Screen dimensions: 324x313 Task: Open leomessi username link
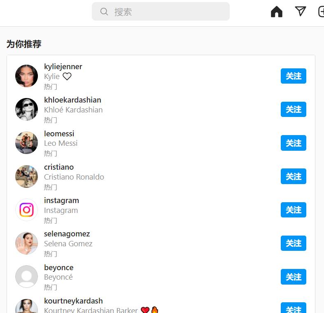pyautogui.click(x=59, y=133)
